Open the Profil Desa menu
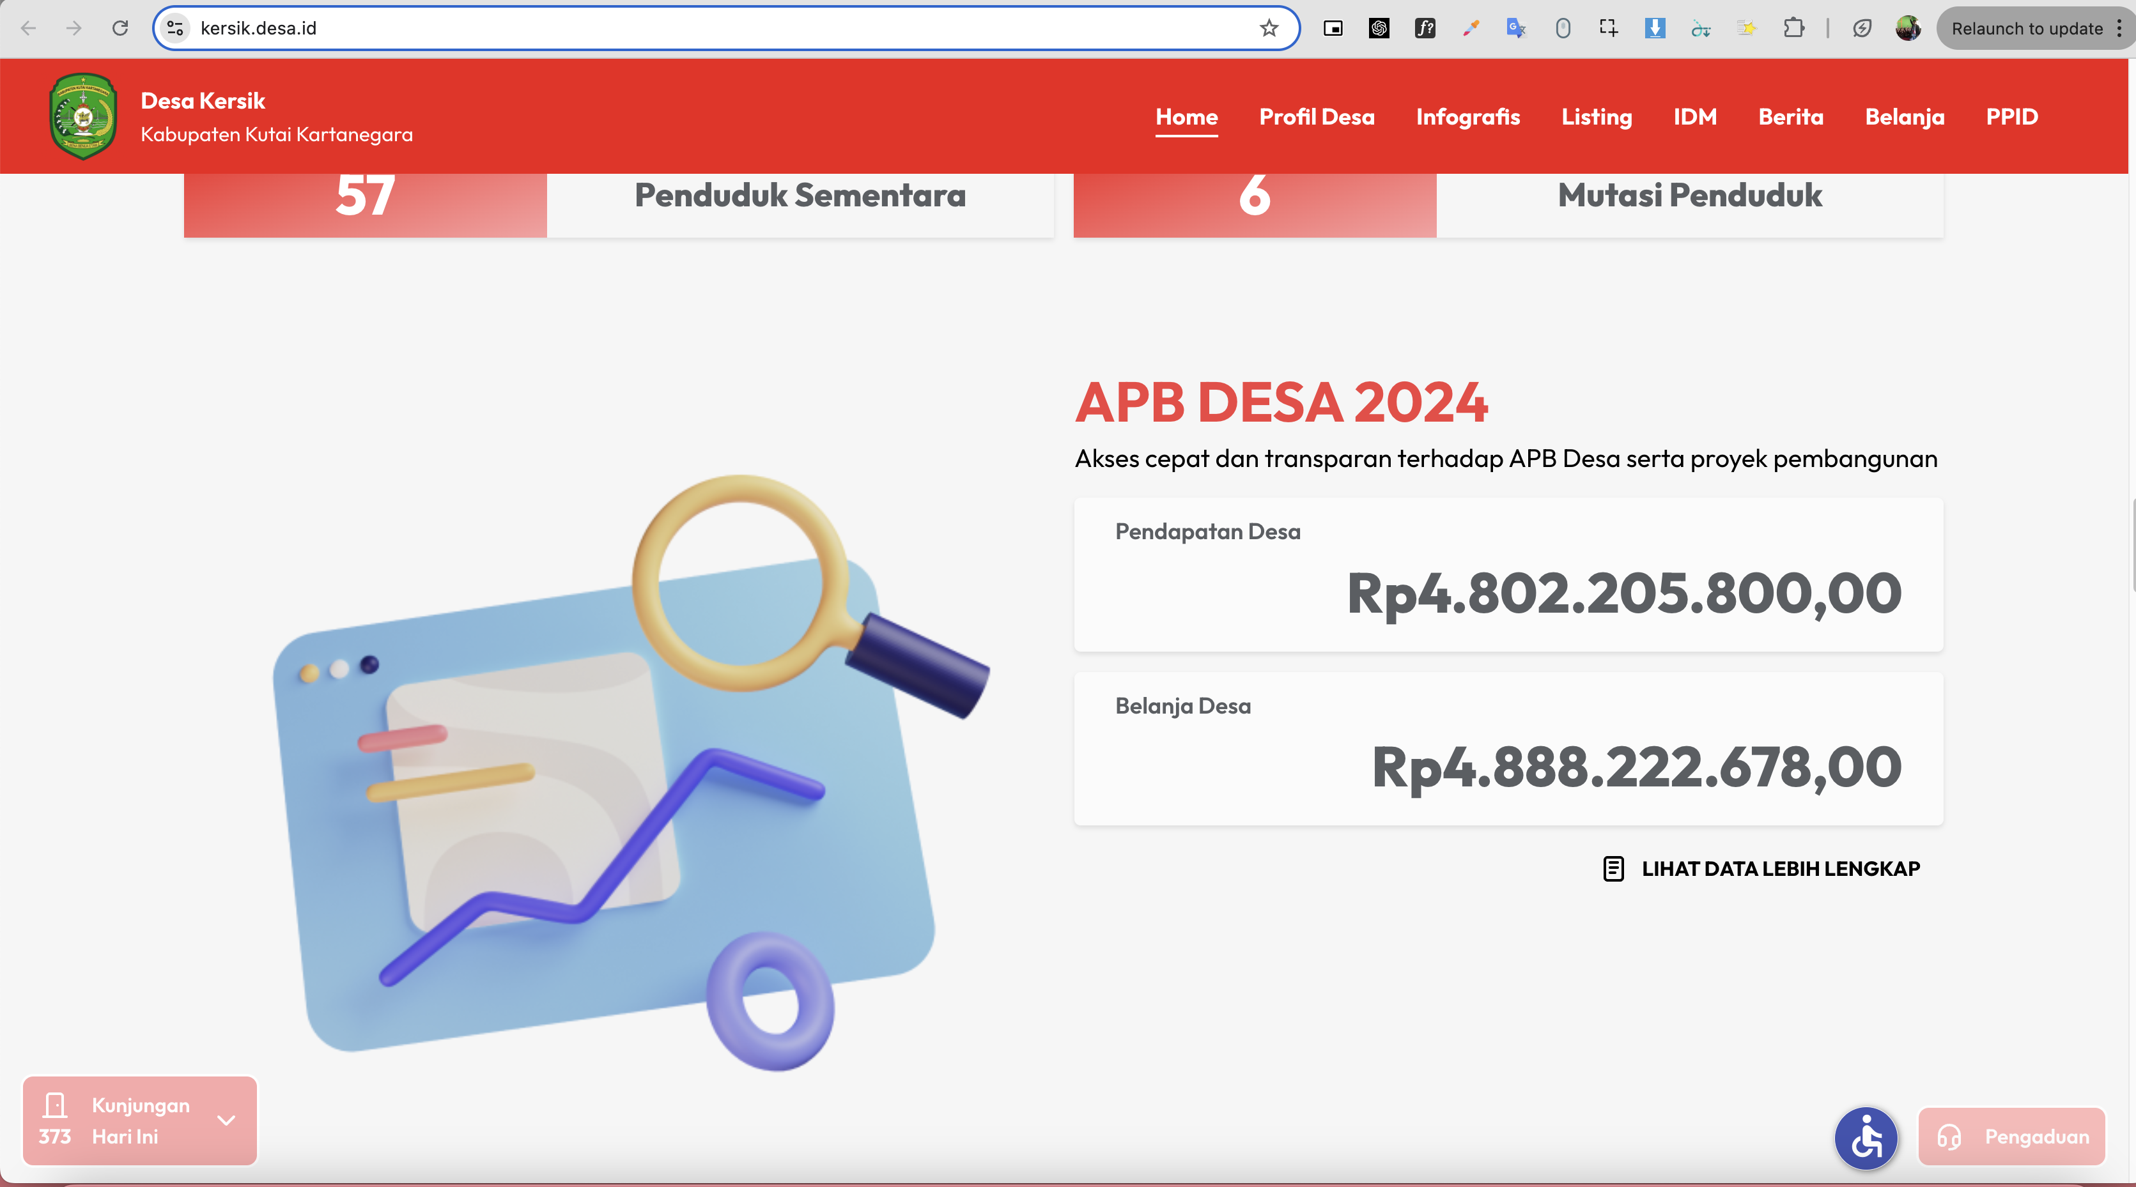The height and width of the screenshot is (1187, 2136). pos(1316,117)
